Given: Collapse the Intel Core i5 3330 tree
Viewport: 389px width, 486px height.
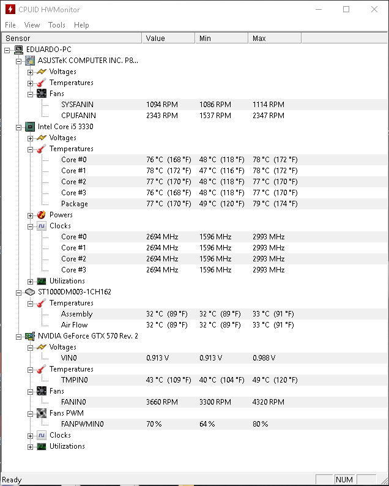Looking at the screenshot, I should pos(18,127).
